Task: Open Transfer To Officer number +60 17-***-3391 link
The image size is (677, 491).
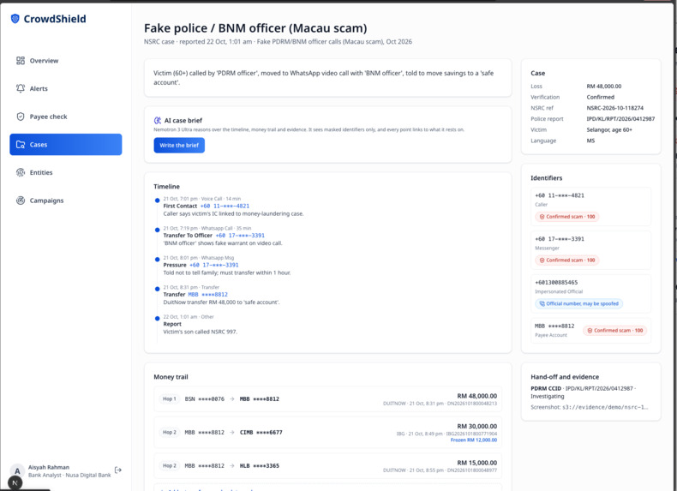Action: tap(240, 236)
